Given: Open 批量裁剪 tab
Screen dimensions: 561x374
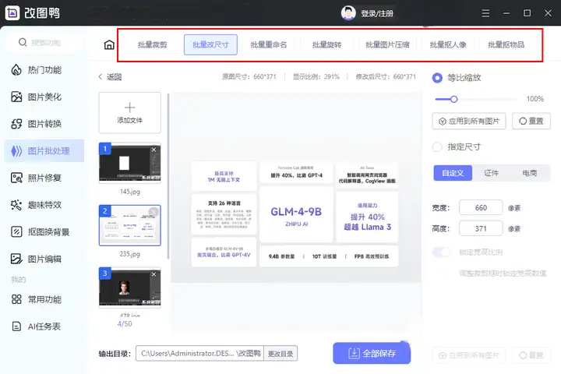Looking at the screenshot, I should pyautogui.click(x=153, y=44).
